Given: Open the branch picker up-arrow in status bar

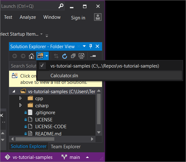Looking at the screenshot, I should (87, 157).
